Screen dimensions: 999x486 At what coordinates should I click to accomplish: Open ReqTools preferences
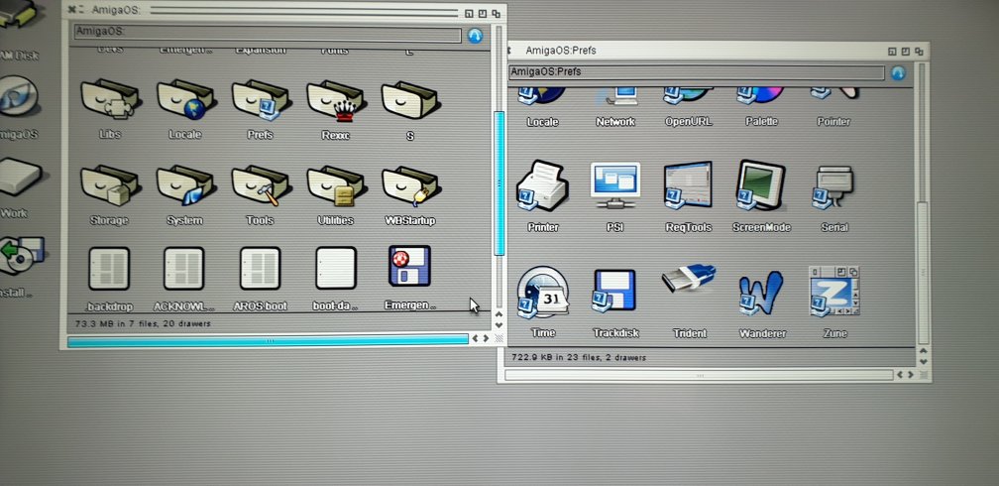pos(688,186)
